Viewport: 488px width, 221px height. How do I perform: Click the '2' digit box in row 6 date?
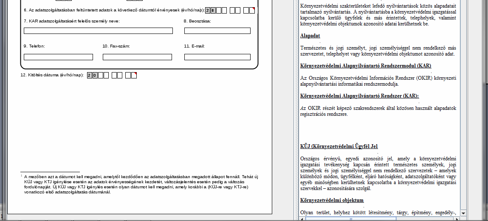(x=208, y=11)
